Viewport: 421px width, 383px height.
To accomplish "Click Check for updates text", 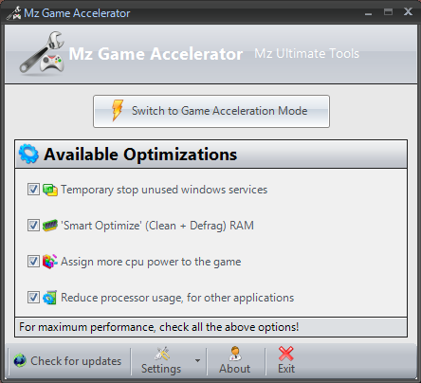I will pyautogui.click(x=76, y=361).
